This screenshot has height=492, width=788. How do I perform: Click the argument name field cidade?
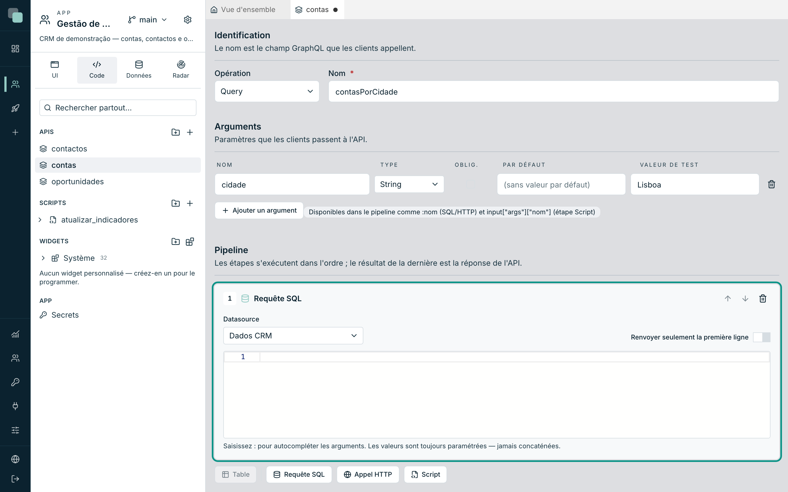tap(292, 184)
